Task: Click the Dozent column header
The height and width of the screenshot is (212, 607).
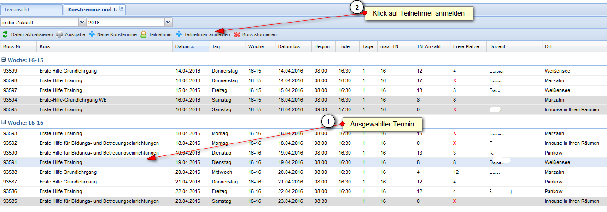Action: (497, 47)
